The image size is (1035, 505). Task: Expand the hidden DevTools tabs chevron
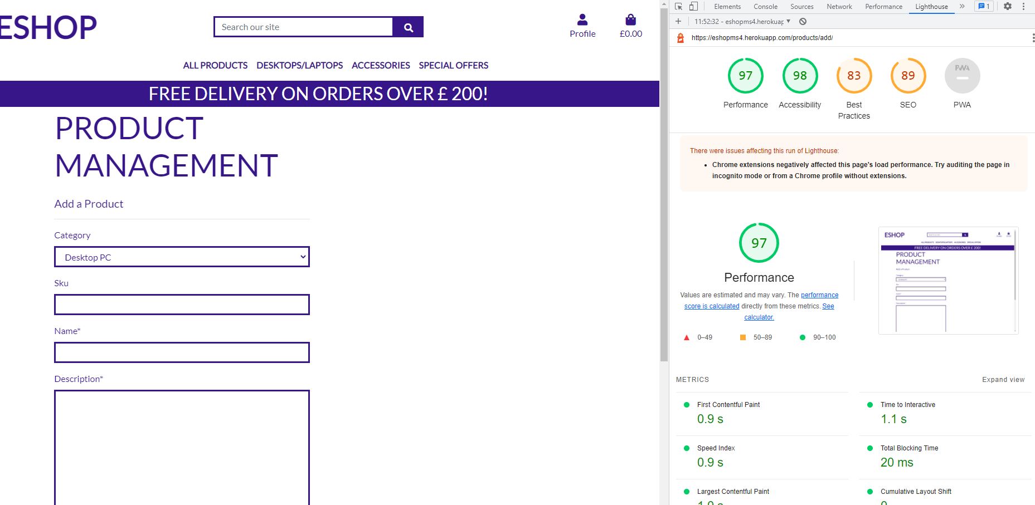962,6
